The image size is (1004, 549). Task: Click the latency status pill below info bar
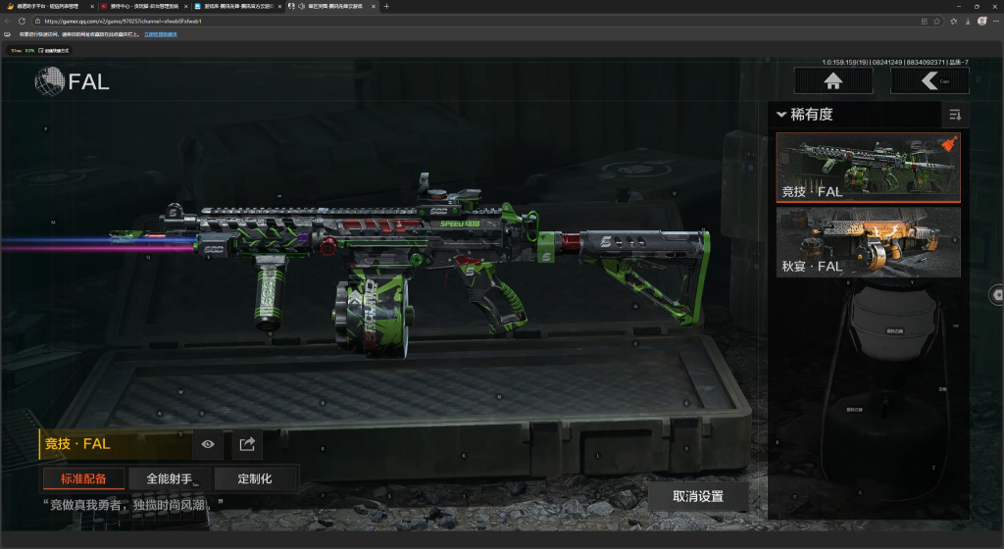(39, 51)
